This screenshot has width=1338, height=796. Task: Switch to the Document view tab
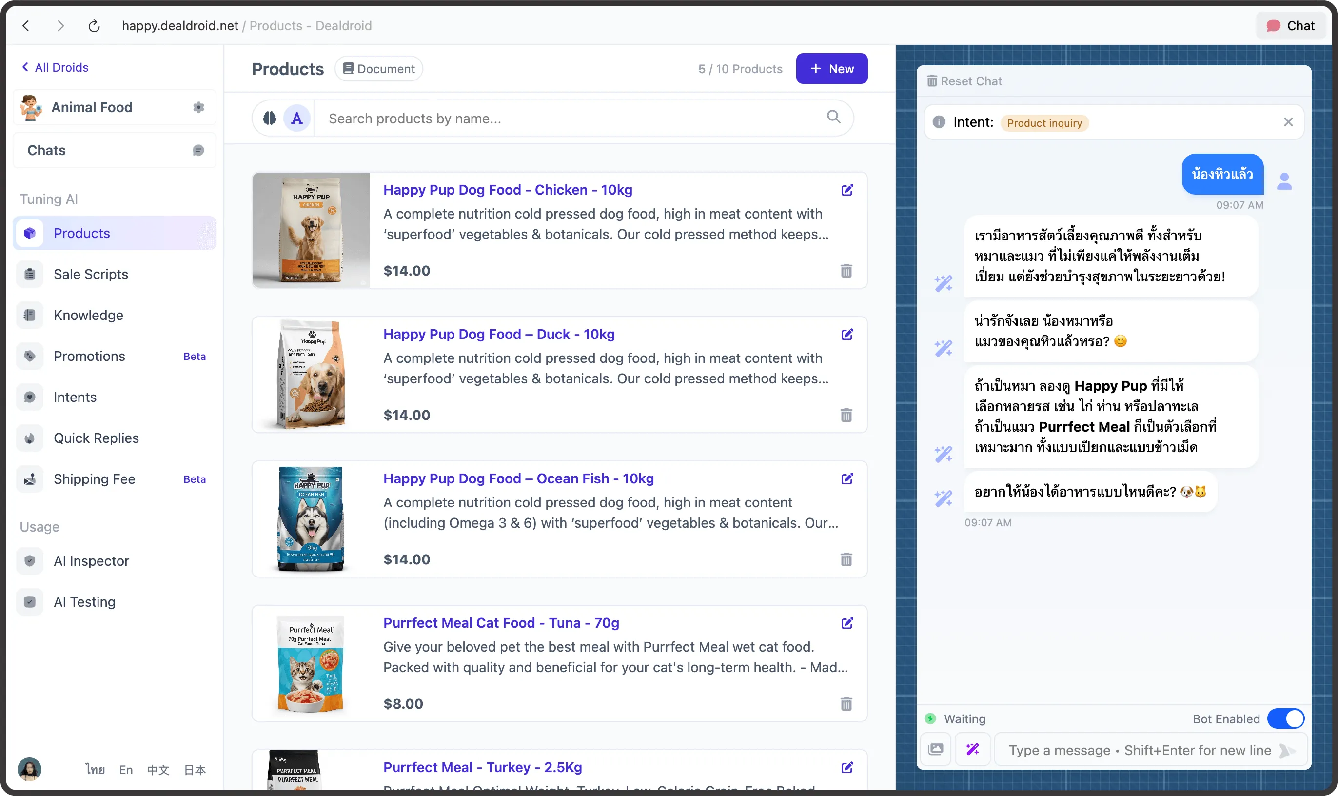click(x=378, y=68)
